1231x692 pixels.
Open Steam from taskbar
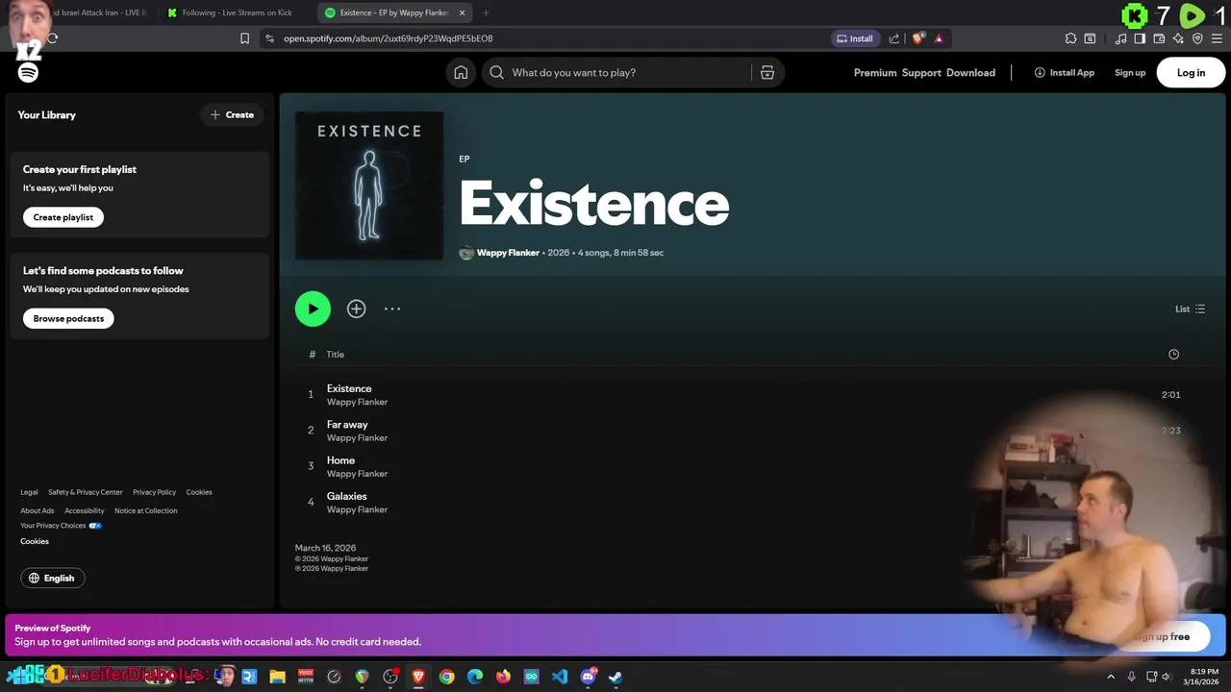(615, 677)
